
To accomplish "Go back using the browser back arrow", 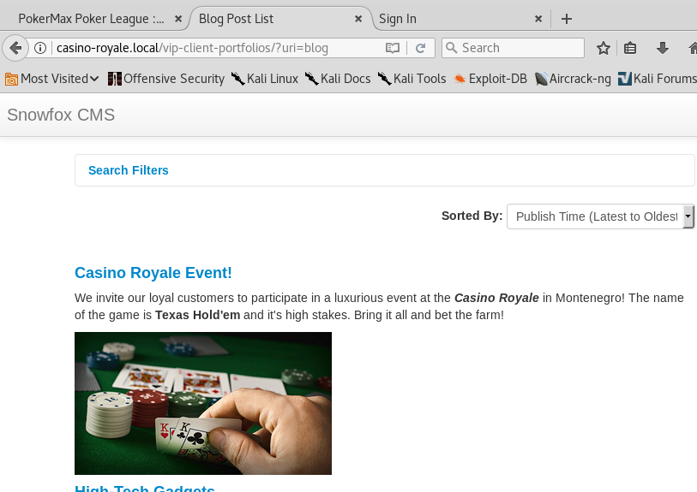I will tap(15, 48).
